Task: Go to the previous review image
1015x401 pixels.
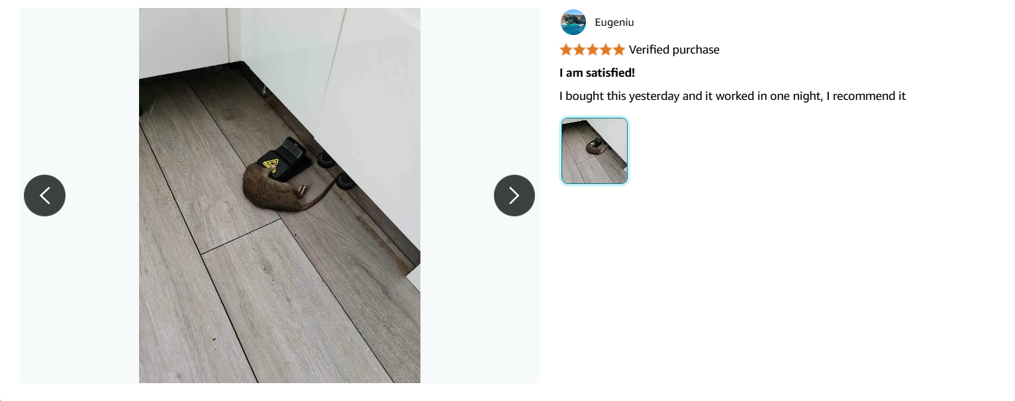Action: click(44, 195)
